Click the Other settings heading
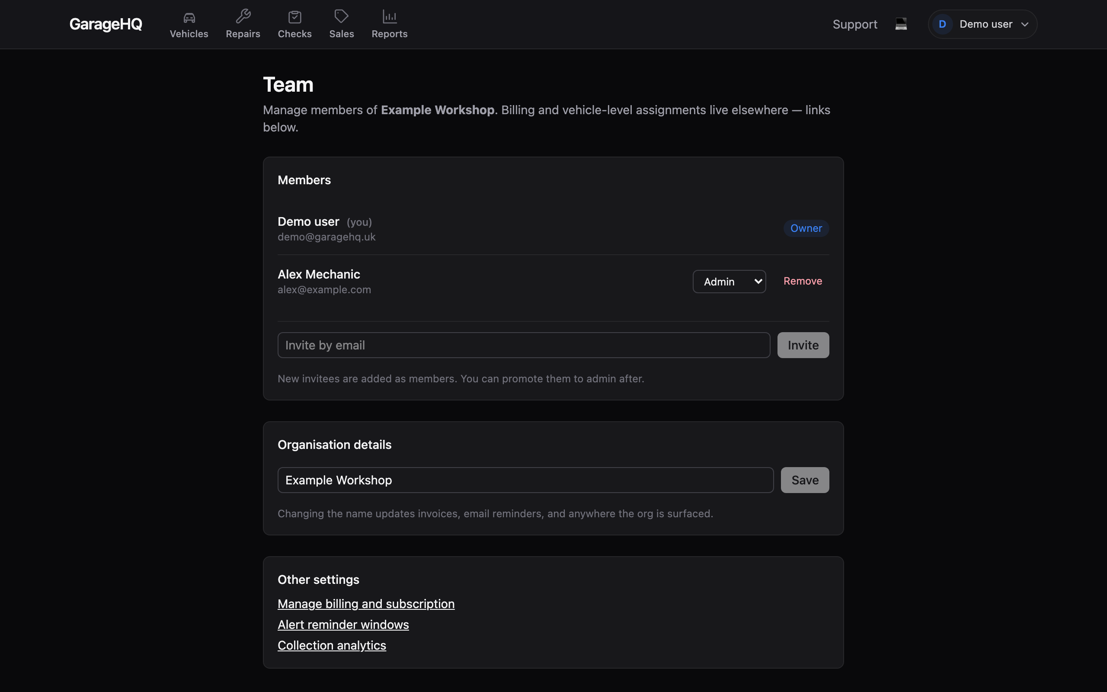The height and width of the screenshot is (692, 1107). click(x=318, y=580)
